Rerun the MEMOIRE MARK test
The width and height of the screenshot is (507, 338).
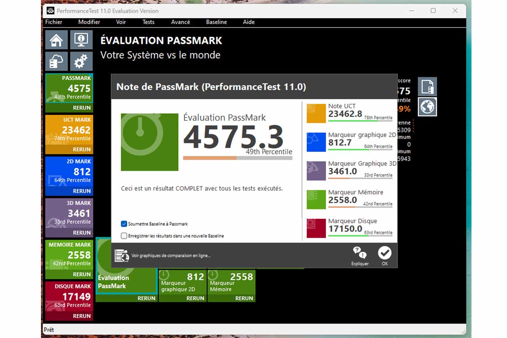pos(82,274)
